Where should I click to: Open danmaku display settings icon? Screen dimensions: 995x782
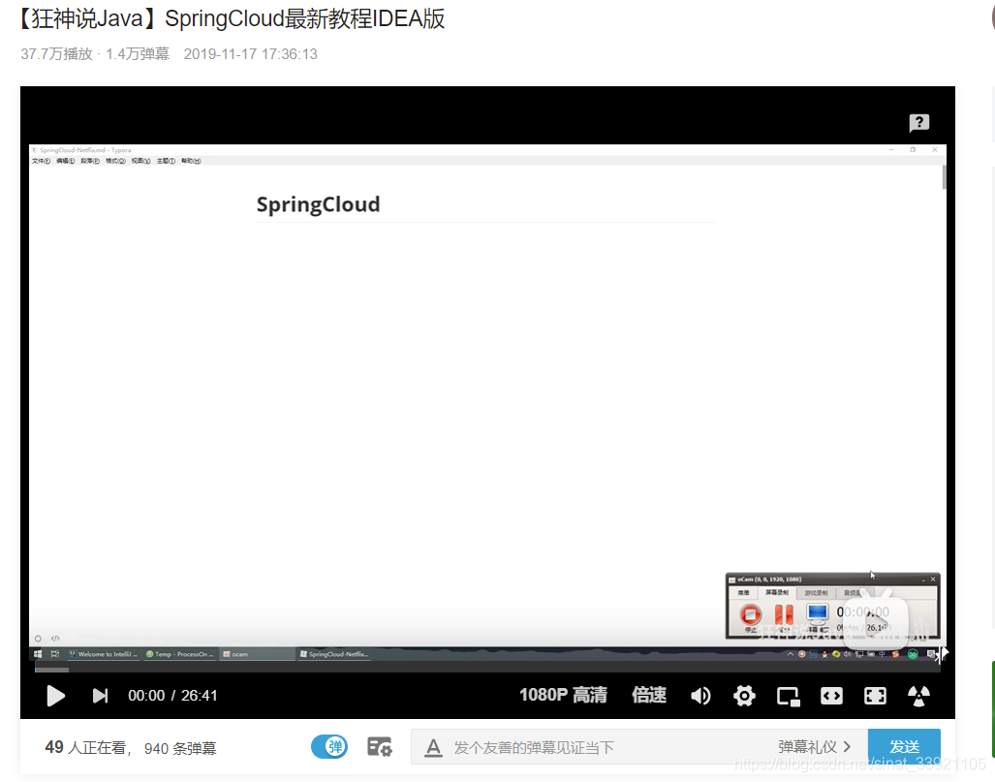click(x=380, y=747)
